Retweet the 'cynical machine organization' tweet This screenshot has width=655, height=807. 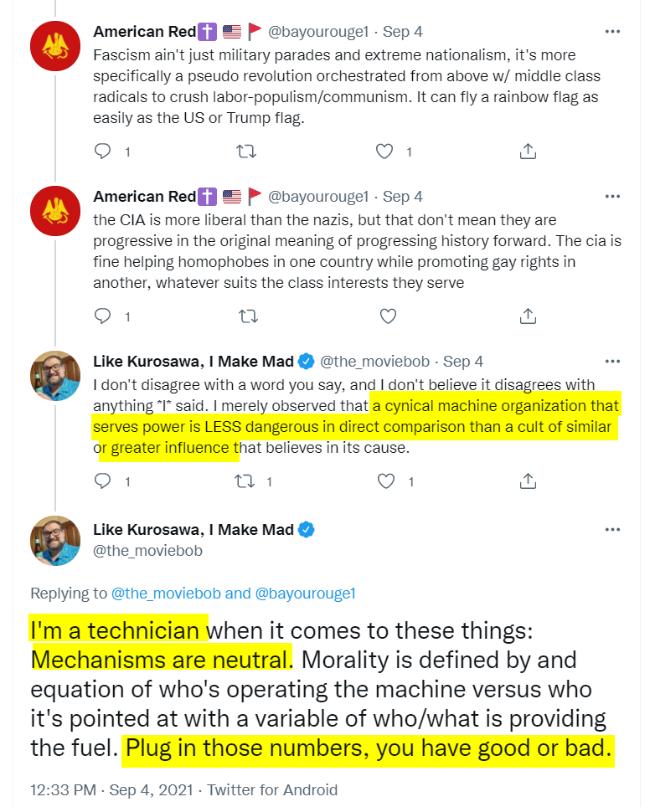click(246, 481)
